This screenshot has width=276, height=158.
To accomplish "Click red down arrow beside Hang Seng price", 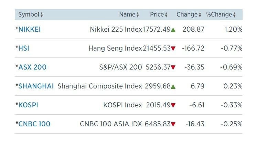I will point(173,49).
